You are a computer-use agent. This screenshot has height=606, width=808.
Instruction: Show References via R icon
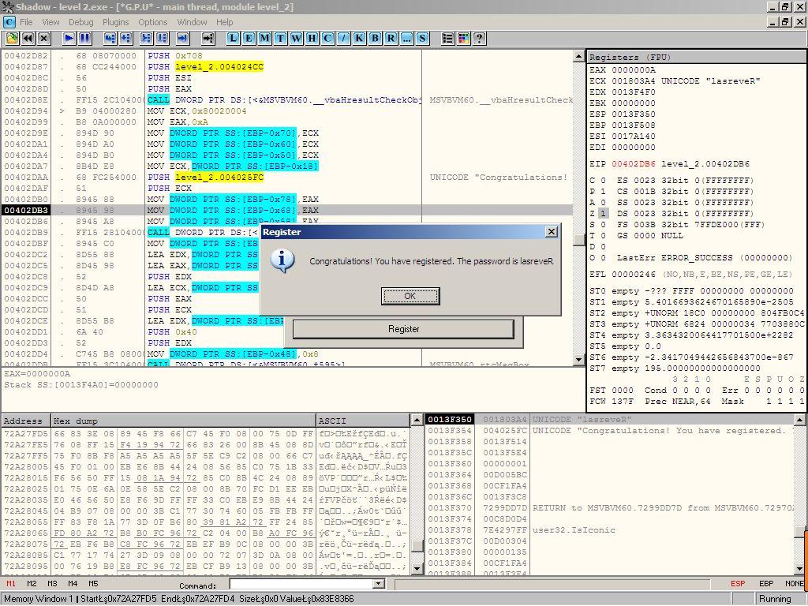[x=391, y=38]
